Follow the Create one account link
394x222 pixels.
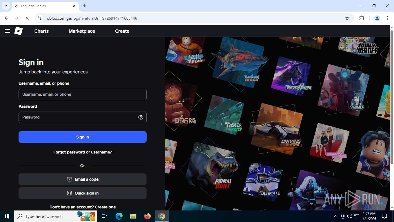coord(105,207)
